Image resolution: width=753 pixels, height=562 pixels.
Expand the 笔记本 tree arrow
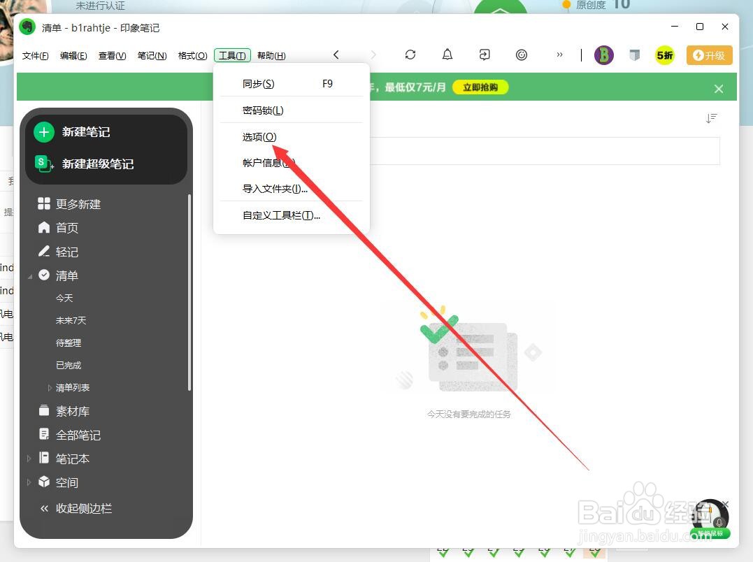(29, 459)
